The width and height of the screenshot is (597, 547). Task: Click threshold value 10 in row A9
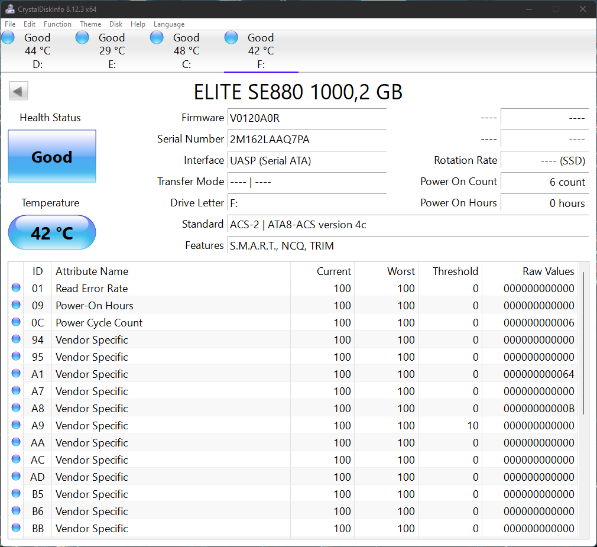[473, 426]
